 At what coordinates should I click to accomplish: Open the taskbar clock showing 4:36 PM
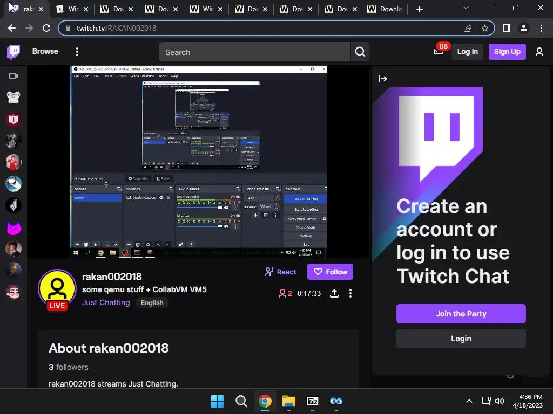pyautogui.click(x=528, y=401)
